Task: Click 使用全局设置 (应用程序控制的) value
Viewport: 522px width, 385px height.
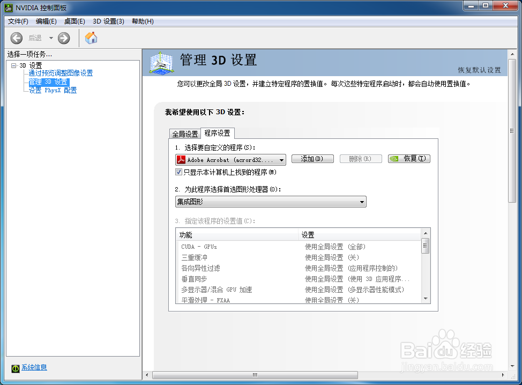Action: point(351,268)
